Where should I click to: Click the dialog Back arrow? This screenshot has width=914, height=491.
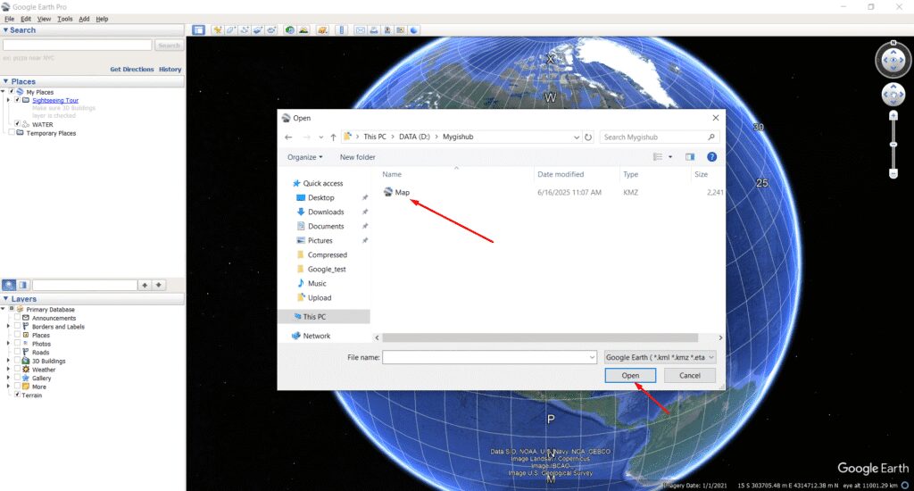click(288, 137)
